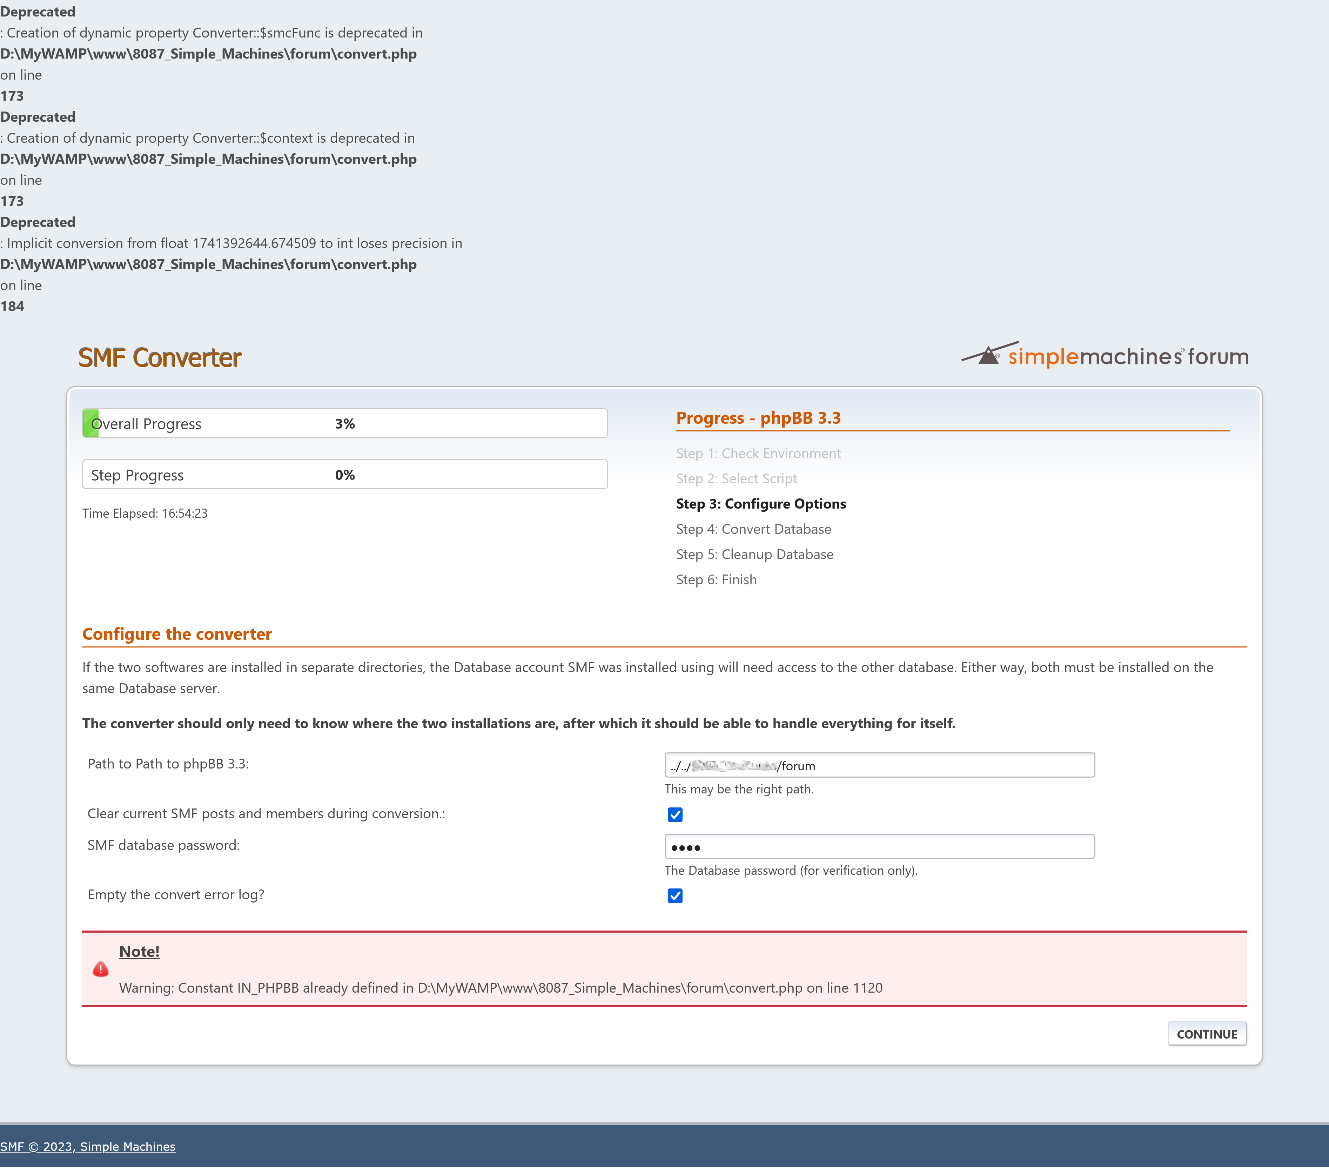Click the red warning icon beside Note!

click(x=101, y=969)
